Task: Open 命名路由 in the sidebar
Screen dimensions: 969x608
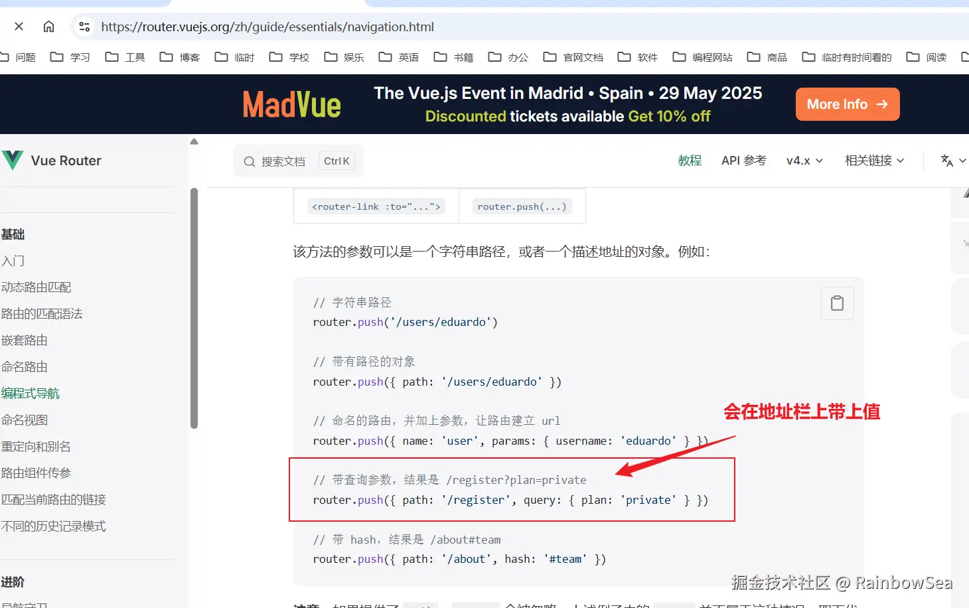Action: point(25,367)
